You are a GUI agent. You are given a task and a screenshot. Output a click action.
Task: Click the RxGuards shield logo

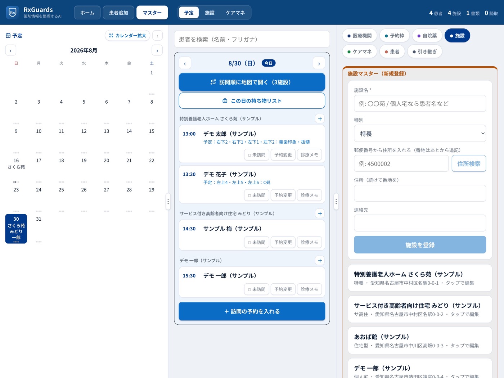pos(12,13)
